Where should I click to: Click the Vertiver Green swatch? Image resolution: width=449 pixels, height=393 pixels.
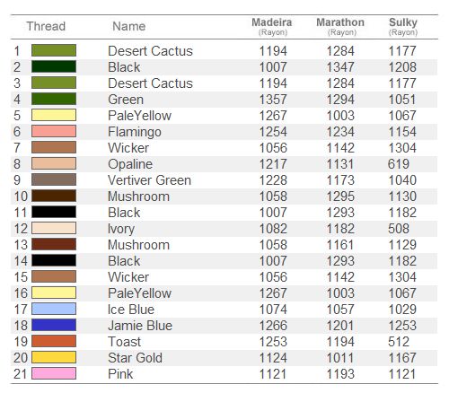[x=54, y=179]
